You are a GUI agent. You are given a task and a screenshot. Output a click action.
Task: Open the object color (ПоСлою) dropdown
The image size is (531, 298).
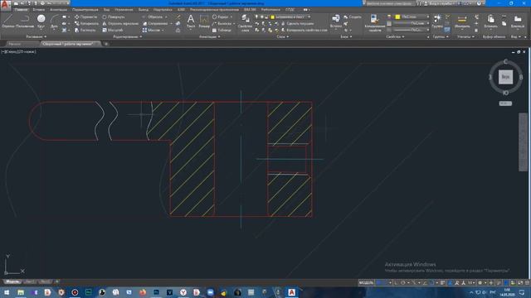[x=412, y=17]
